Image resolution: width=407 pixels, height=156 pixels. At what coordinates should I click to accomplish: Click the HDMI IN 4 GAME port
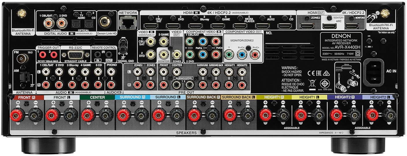click(218, 26)
